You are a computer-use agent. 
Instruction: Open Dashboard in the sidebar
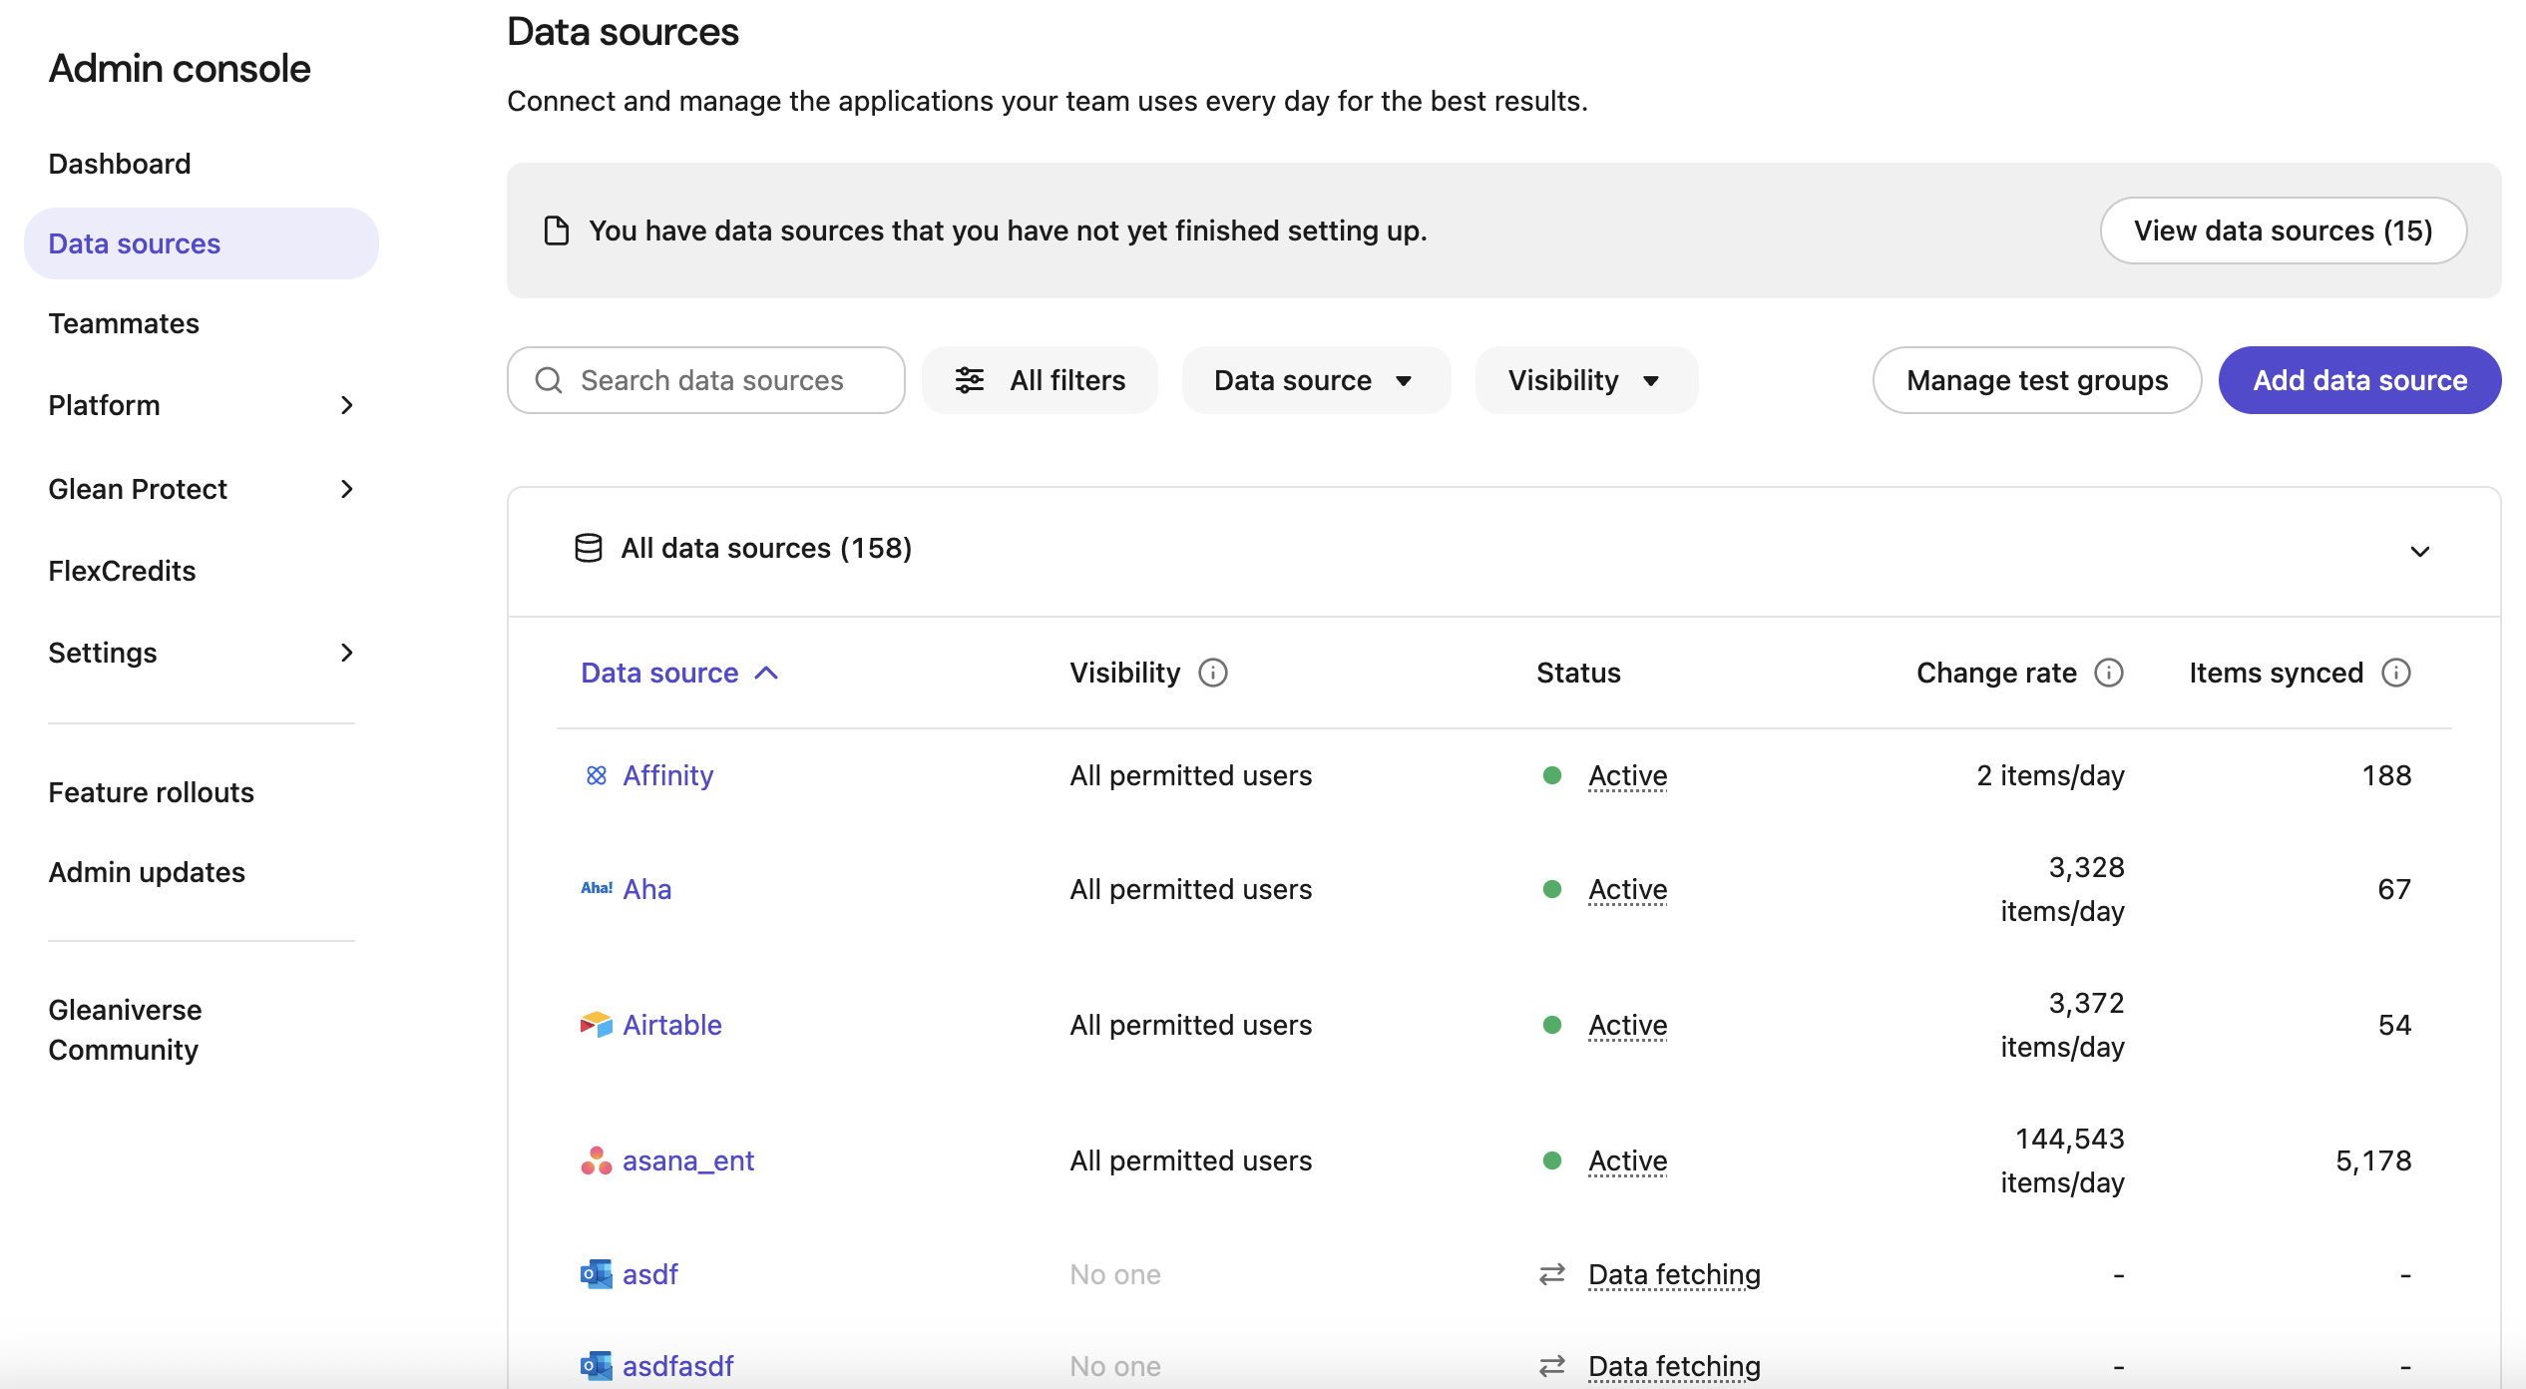120,164
